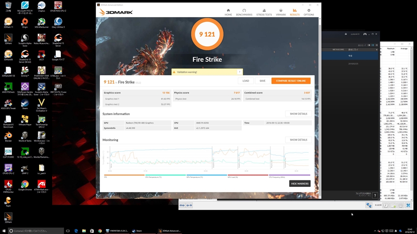The width and height of the screenshot is (417, 234).
Task: Open the CPUID ROG CPU-Z shortcut
Action: pyautogui.click(x=58, y=7)
